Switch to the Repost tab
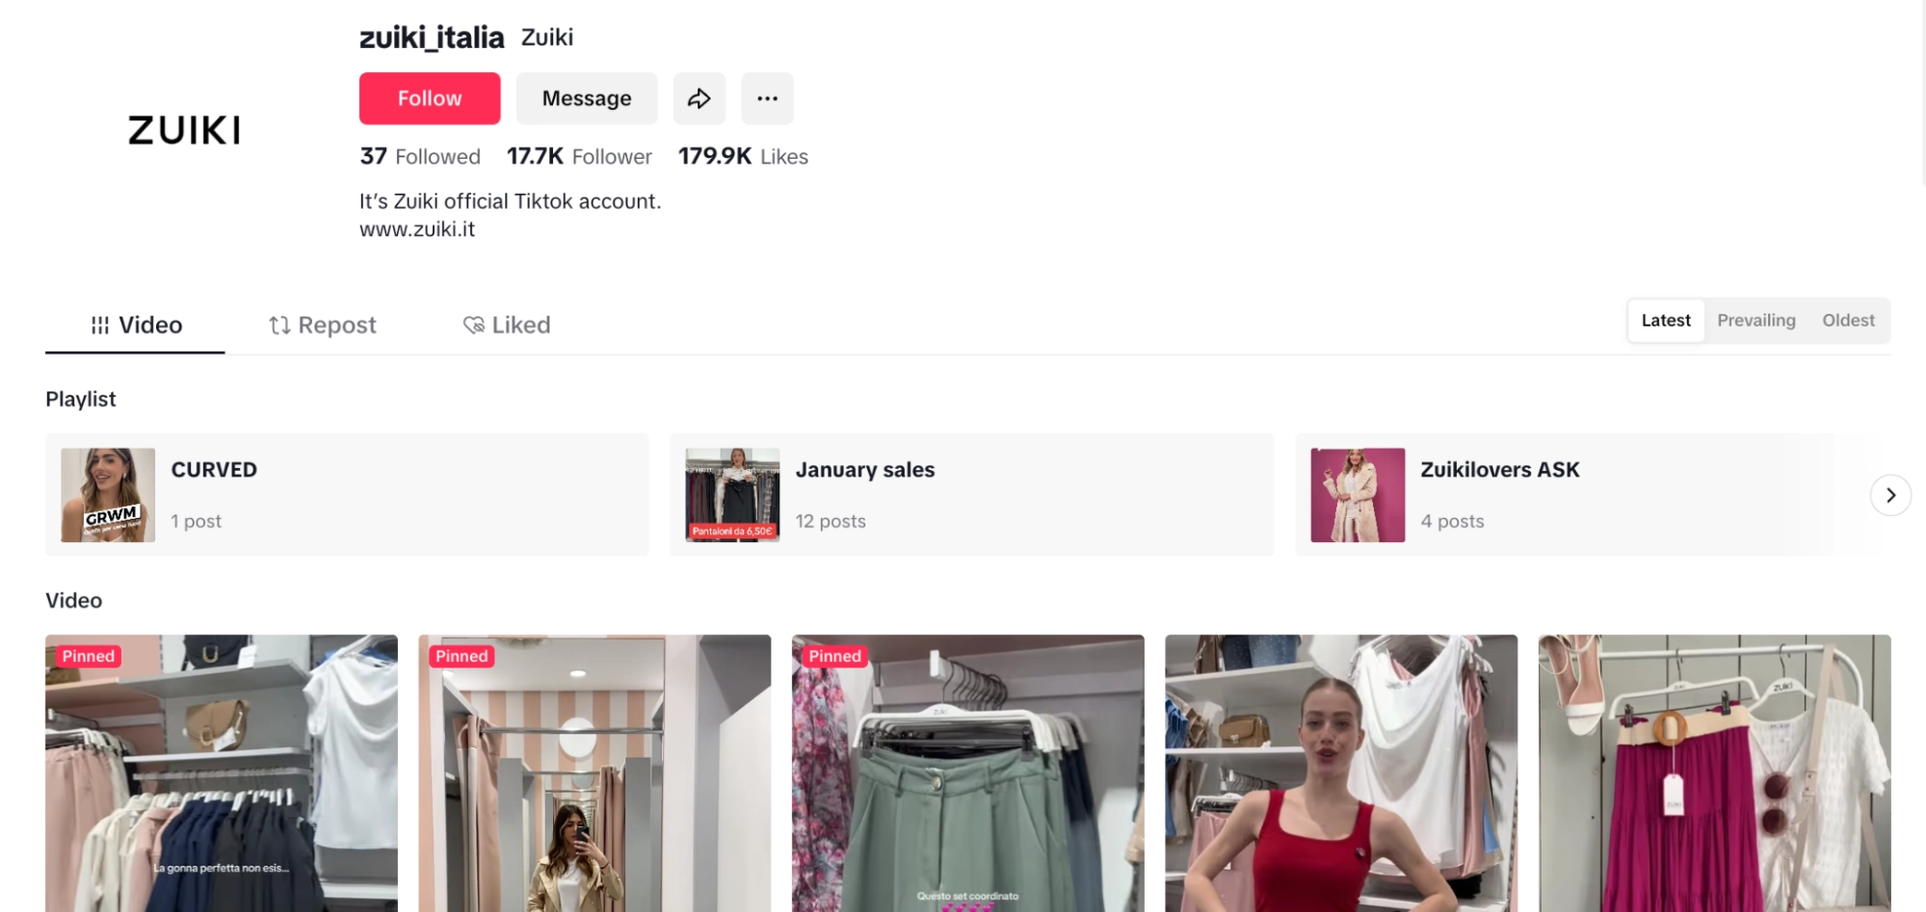The image size is (1926, 912). coord(323,326)
